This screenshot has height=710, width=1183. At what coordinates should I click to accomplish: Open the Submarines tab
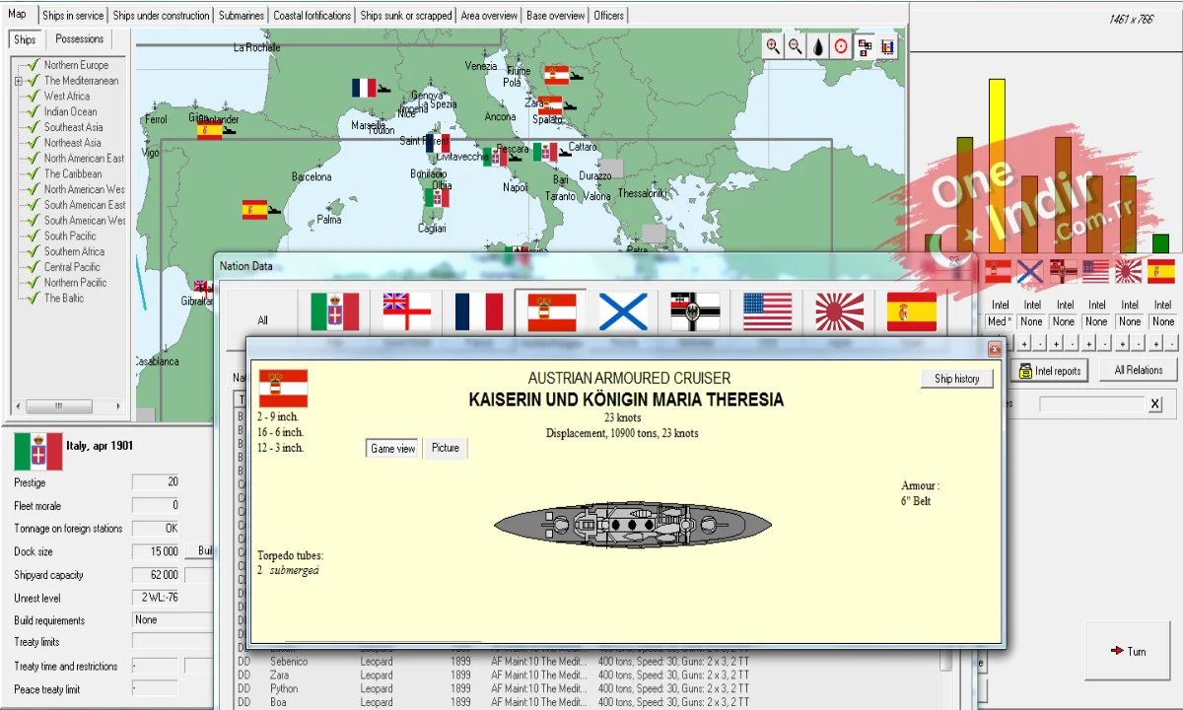[242, 16]
